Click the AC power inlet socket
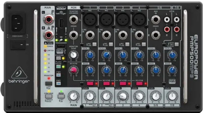This screenshot has width=203, height=113. click(x=17, y=23)
